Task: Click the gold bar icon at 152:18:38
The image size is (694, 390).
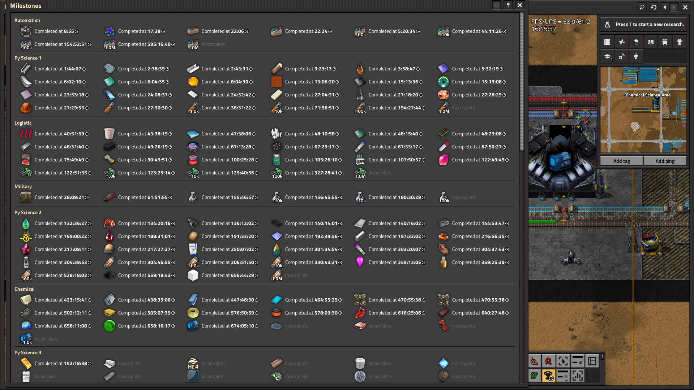Action: (x=26, y=363)
